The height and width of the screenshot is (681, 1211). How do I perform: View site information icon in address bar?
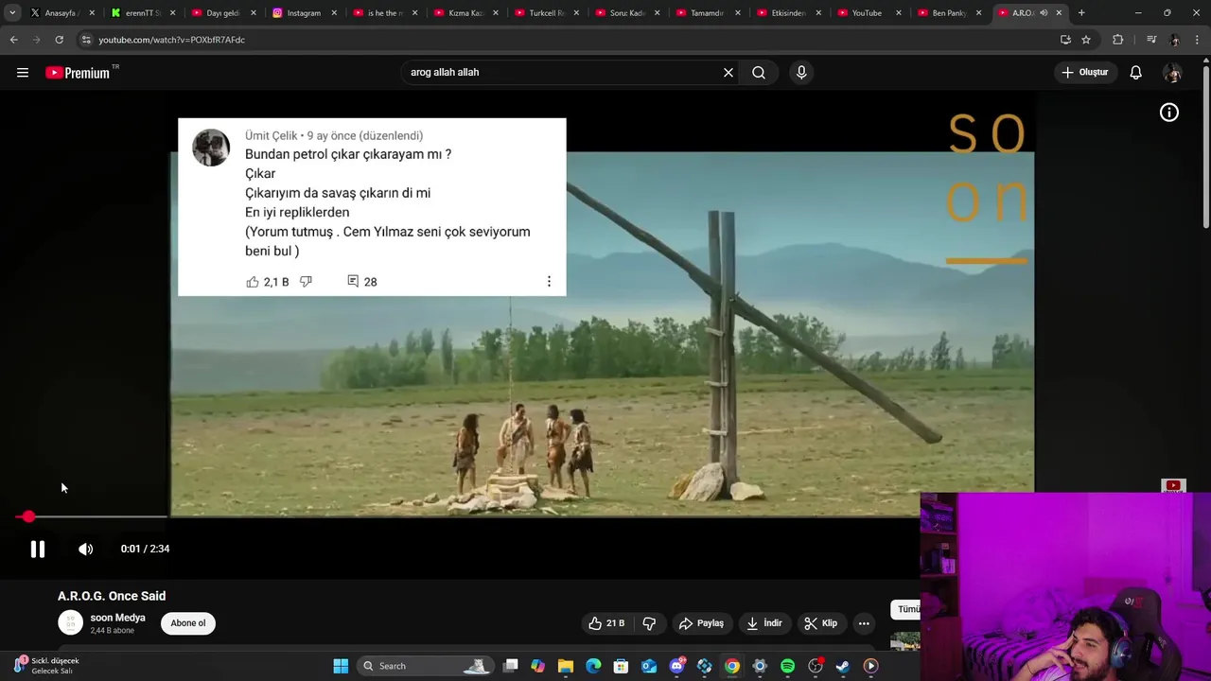click(86, 40)
